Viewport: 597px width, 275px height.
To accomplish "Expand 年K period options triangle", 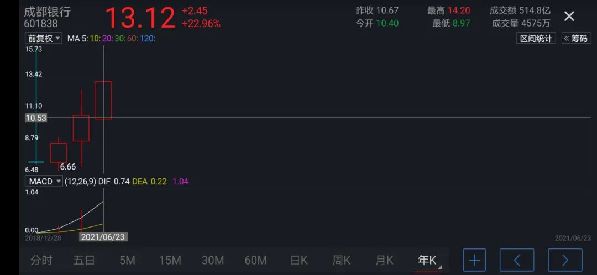I will (441, 267).
